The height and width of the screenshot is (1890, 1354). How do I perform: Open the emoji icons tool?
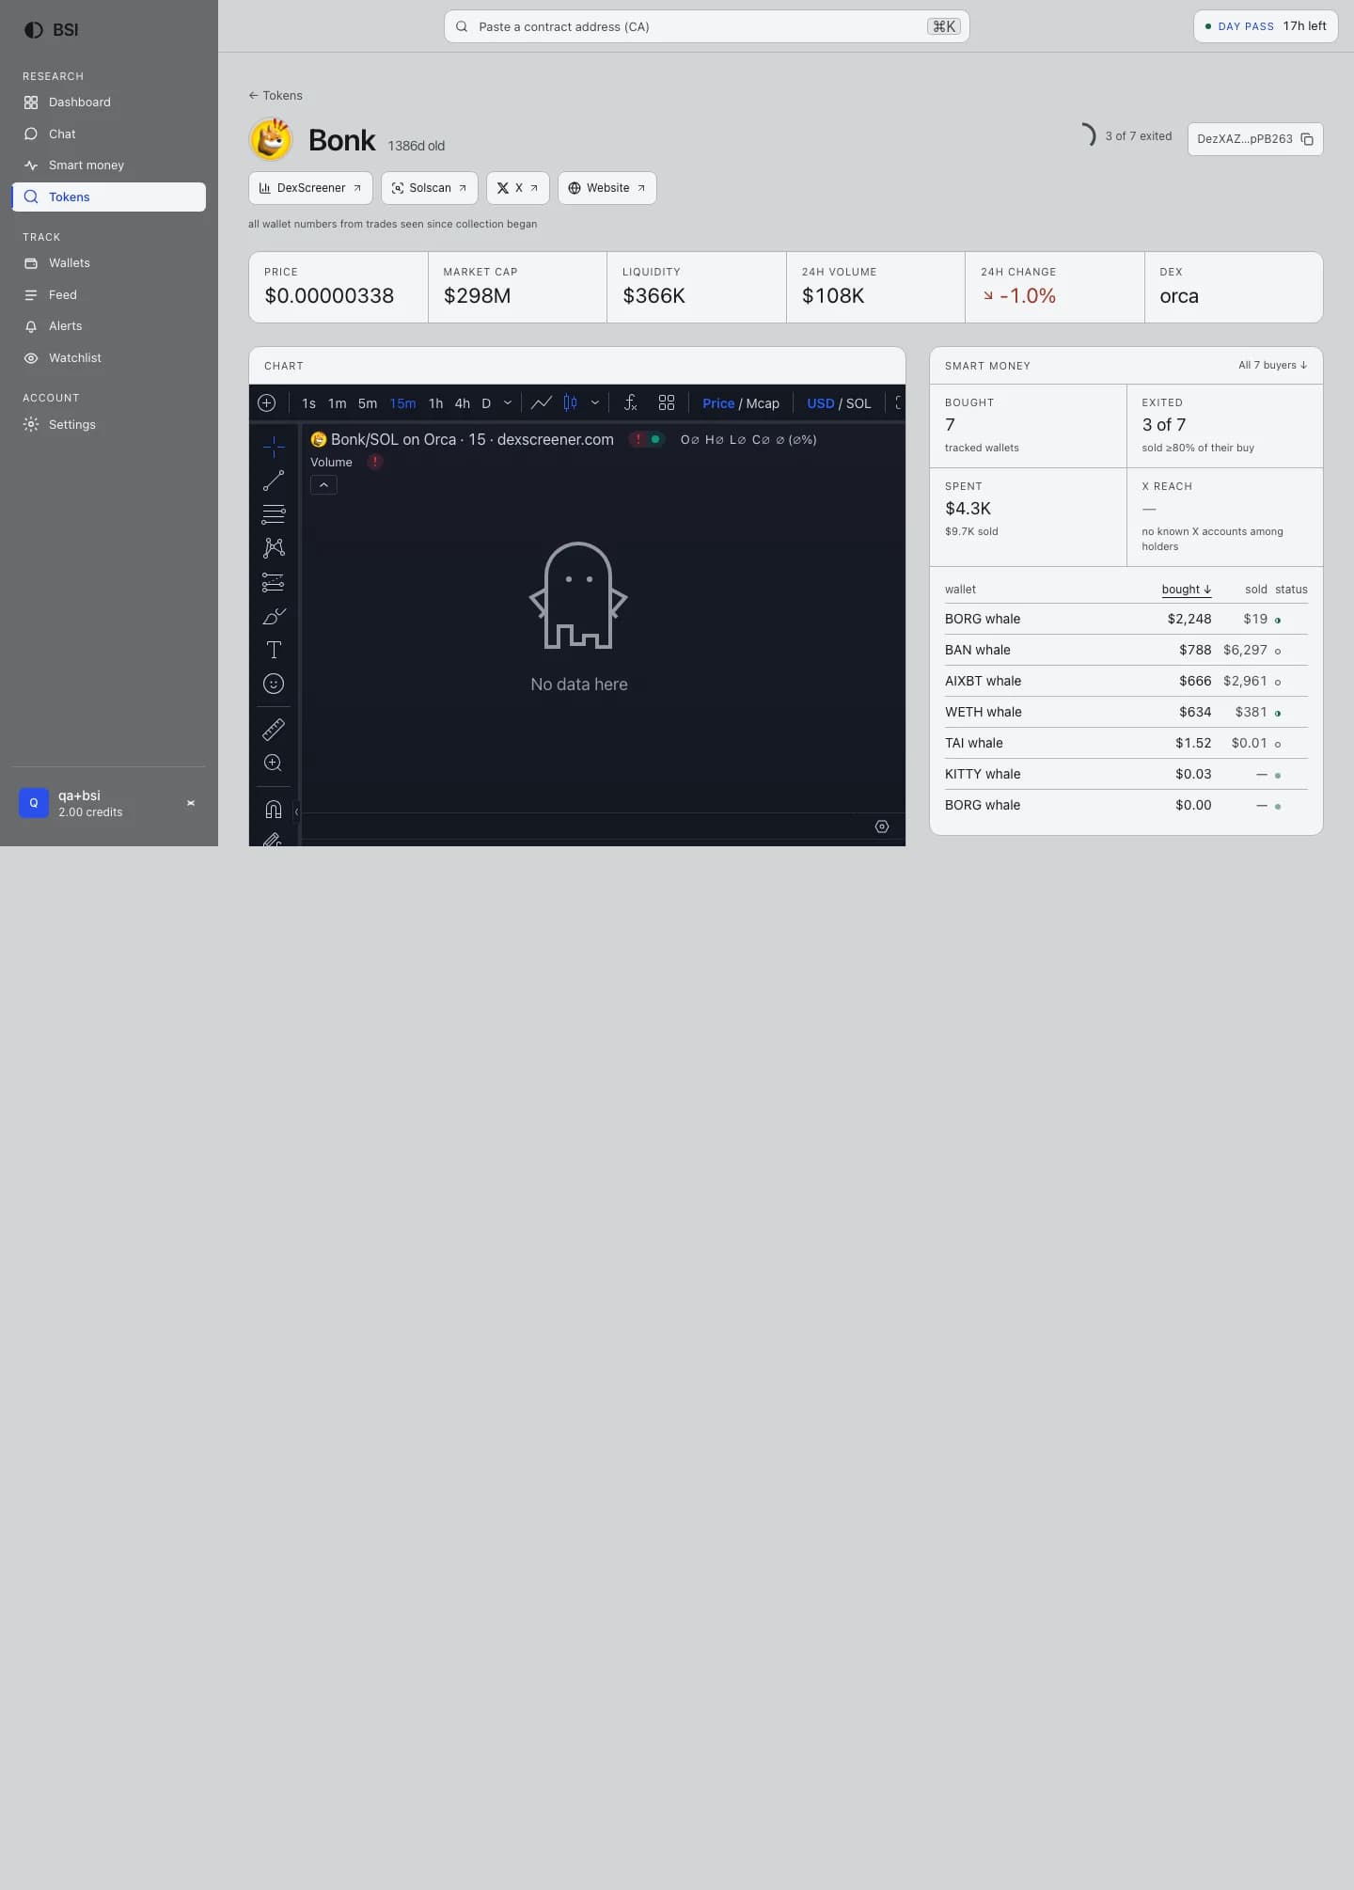click(x=274, y=684)
